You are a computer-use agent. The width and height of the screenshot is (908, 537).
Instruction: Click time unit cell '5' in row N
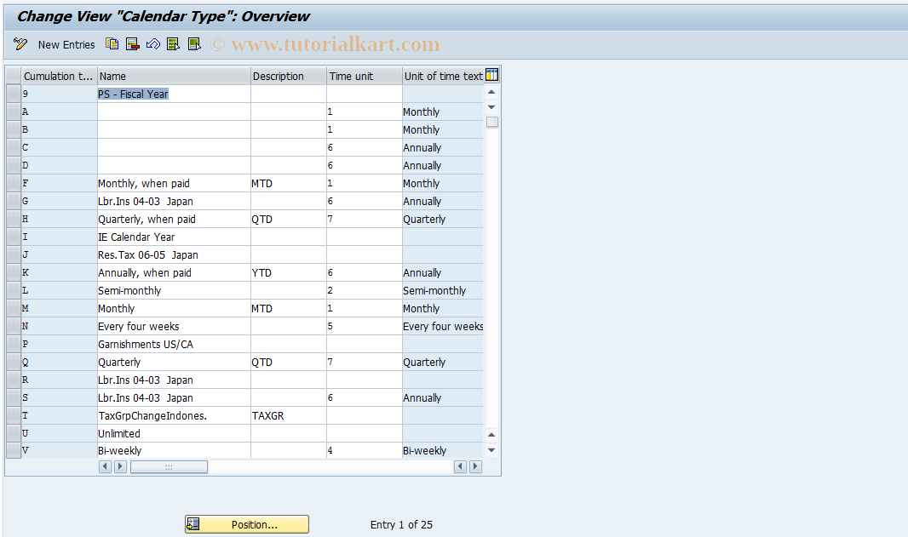point(365,326)
